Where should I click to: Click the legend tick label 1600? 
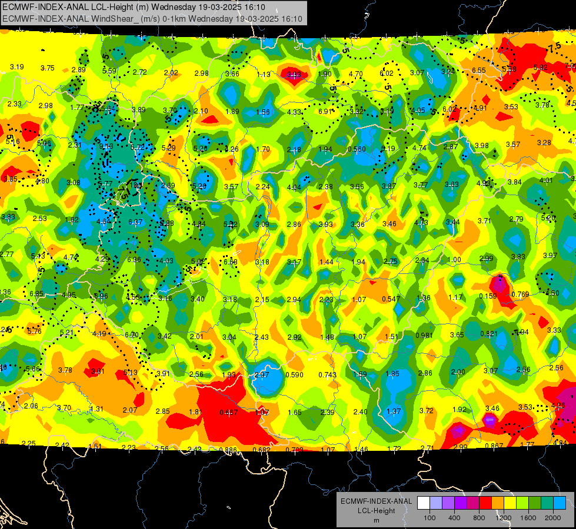[x=528, y=518]
